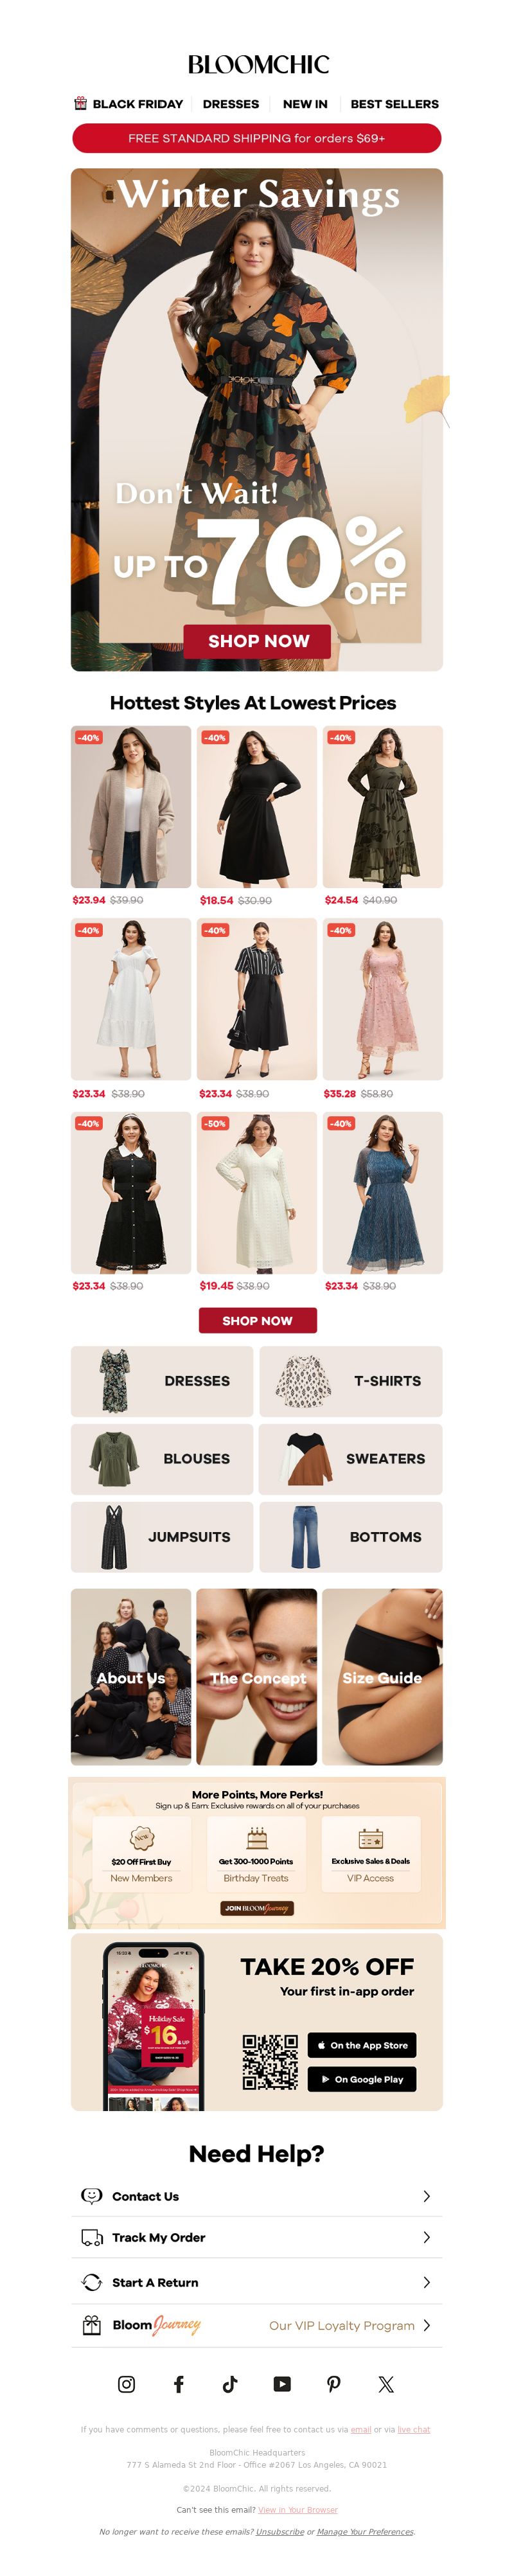Open the BEST SELLERS nav item
The image size is (514, 2568).
coord(394,103)
